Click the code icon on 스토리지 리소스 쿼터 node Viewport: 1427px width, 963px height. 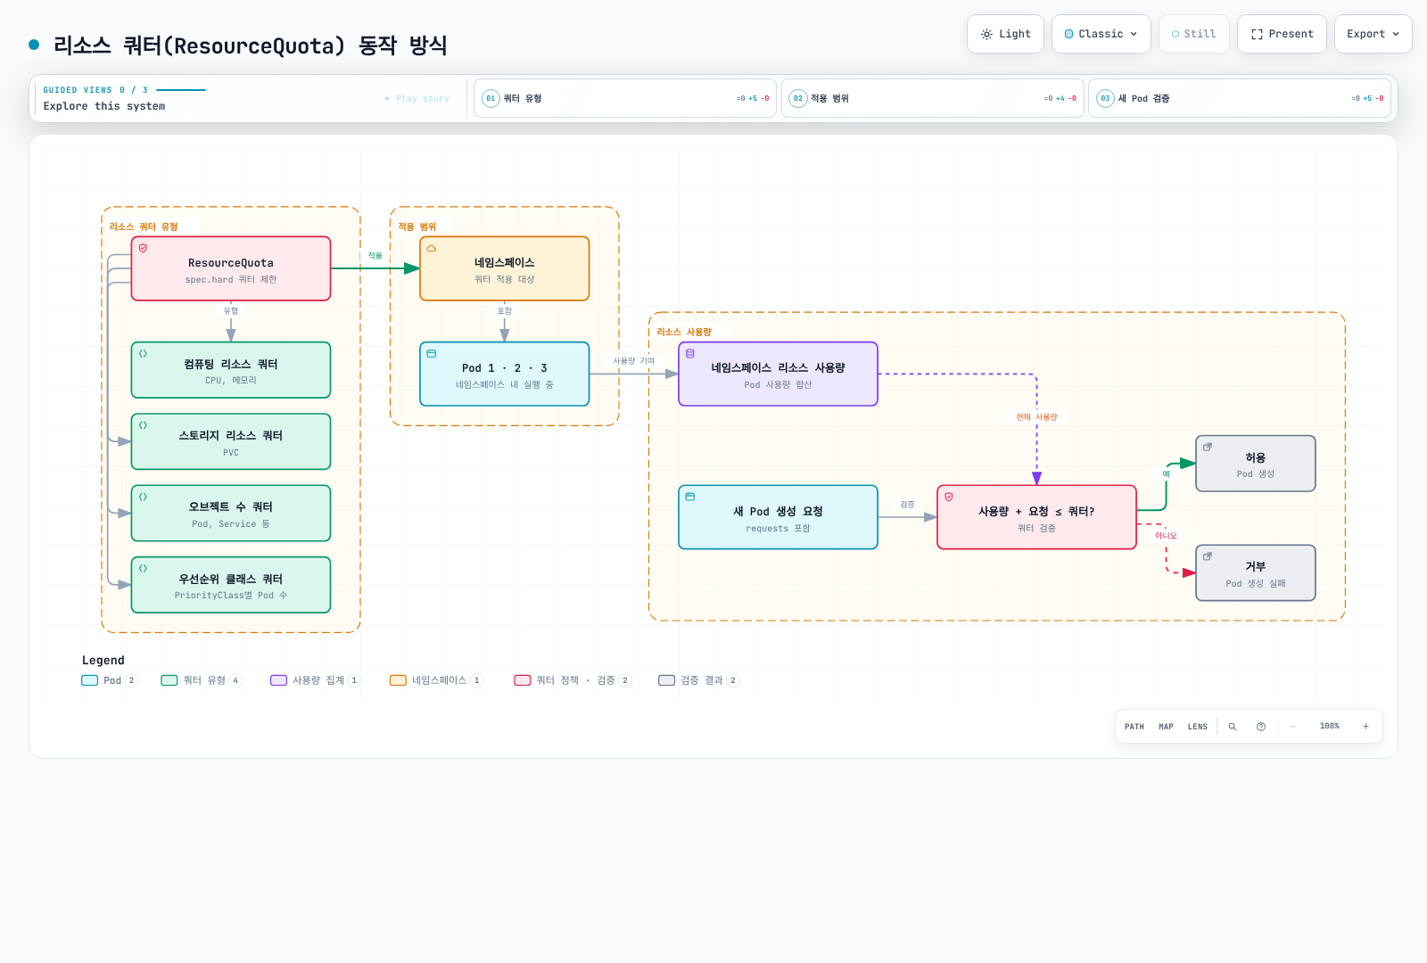143,425
